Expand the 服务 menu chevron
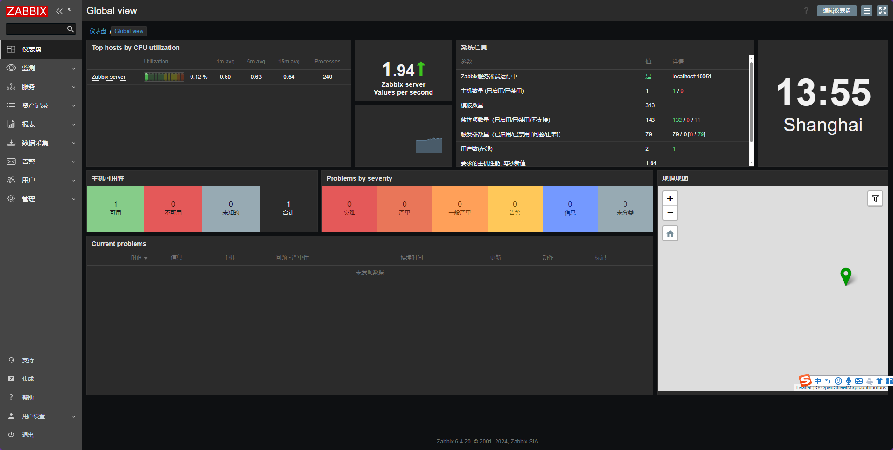 click(x=74, y=87)
